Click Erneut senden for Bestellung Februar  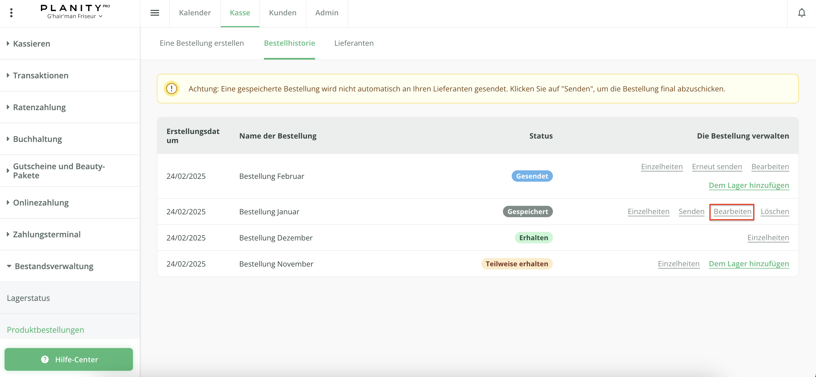pos(717,167)
